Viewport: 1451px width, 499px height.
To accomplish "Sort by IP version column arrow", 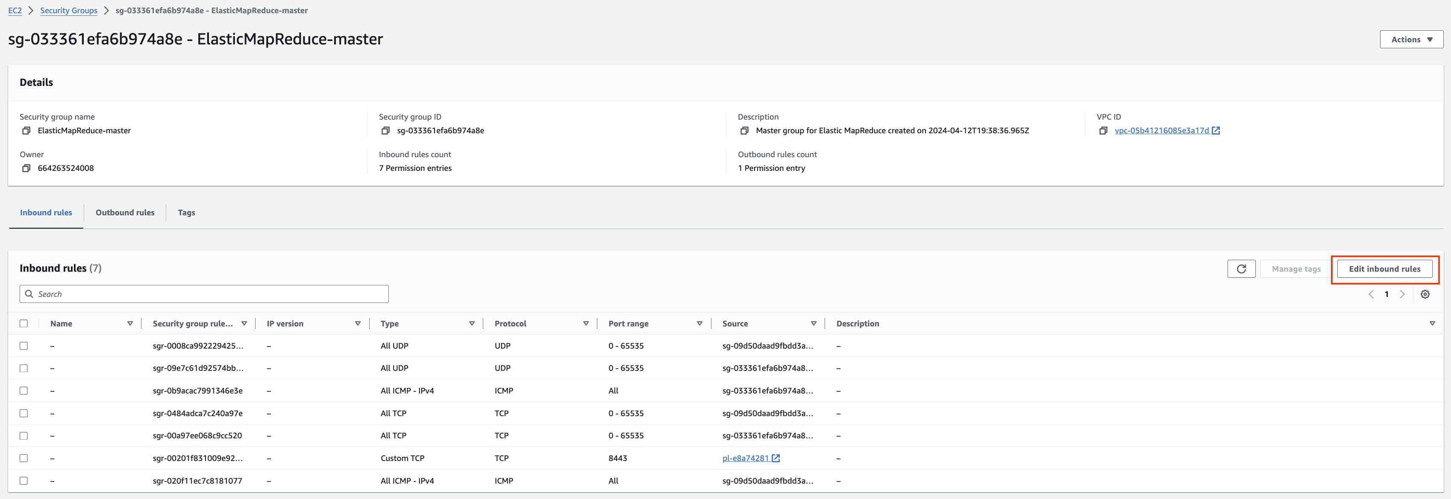I will (358, 324).
